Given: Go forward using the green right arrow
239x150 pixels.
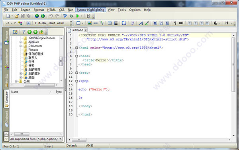Looking at the screenshot, I should click(x=35, y=32).
